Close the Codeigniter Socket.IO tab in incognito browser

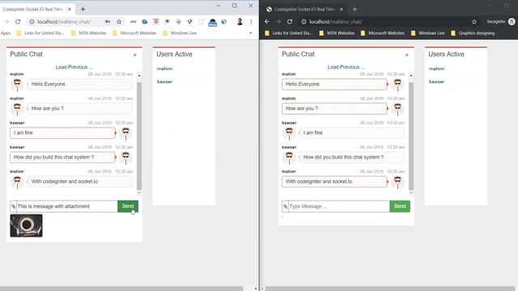pyautogui.click(x=342, y=9)
